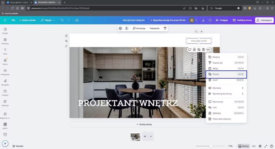Click the Położenie button

(154, 28)
